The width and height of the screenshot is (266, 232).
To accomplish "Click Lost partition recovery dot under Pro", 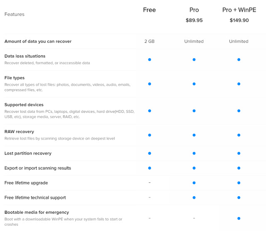I will point(194,153).
